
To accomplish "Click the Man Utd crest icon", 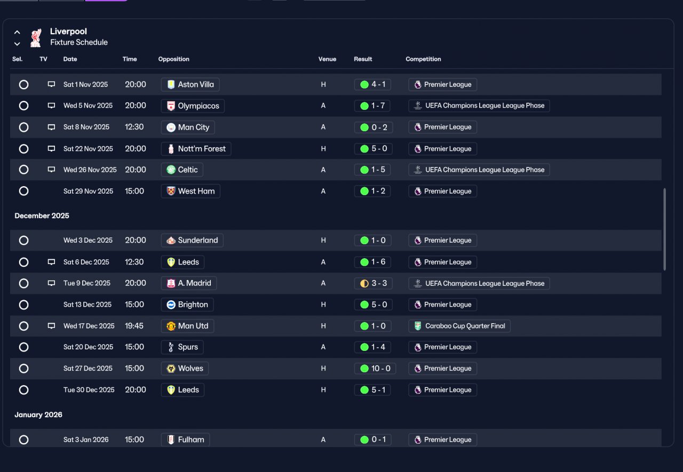I will tap(171, 326).
